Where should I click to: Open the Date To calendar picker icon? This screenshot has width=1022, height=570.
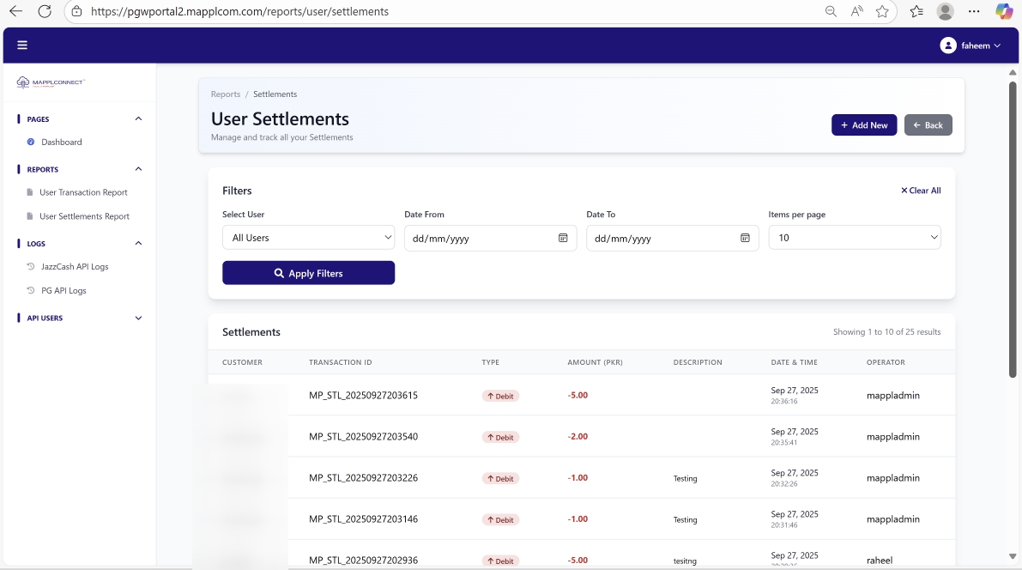745,238
